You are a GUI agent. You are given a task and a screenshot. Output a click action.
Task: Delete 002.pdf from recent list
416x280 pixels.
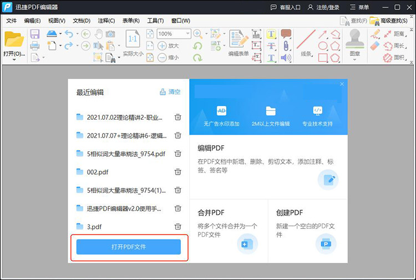(x=177, y=172)
